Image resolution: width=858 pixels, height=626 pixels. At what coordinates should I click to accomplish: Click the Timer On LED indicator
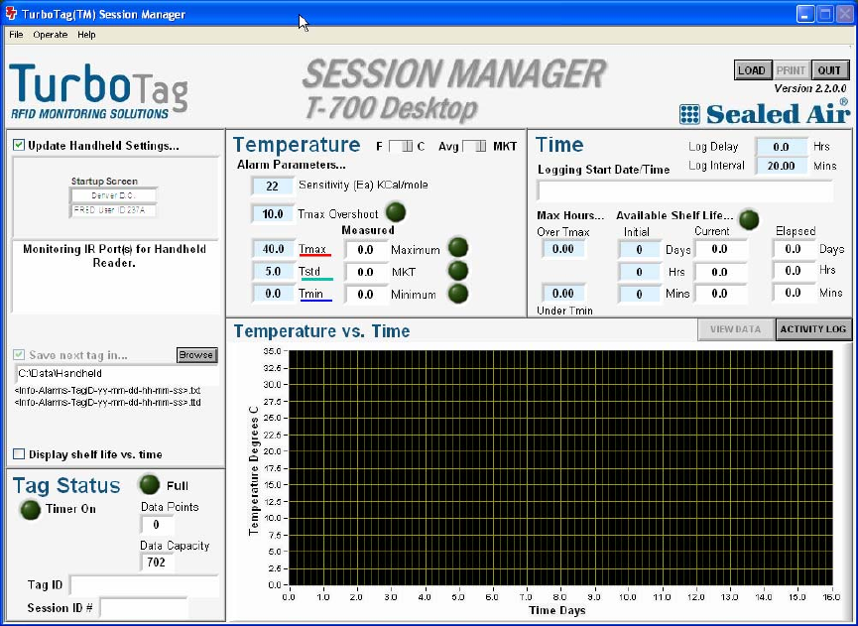point(30,510)
